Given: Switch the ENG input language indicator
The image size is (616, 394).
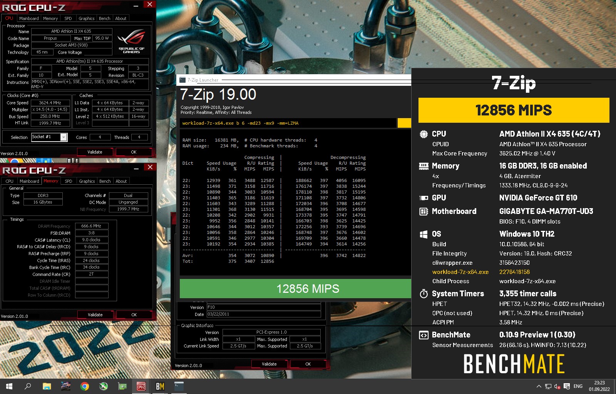Looking at the screenshot, I should pos(578,386).
